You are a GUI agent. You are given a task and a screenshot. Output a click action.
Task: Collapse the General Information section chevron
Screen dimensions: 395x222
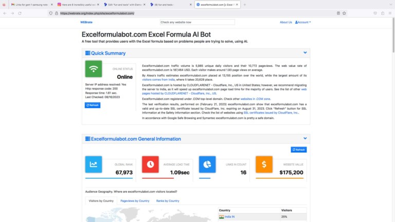[x=305, y=138]
